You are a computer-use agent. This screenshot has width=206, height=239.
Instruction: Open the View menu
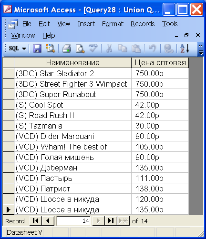click(64, 24)
